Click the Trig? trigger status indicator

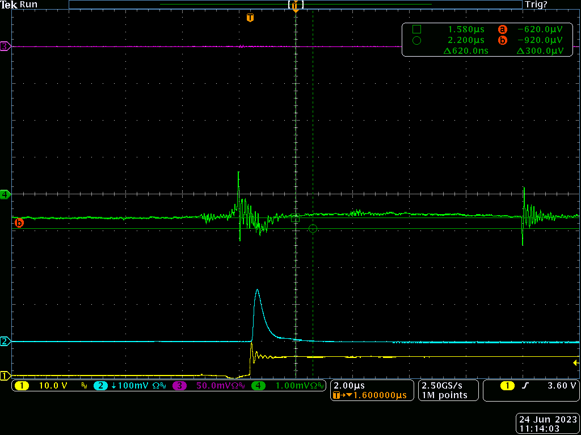coord(536,5)
